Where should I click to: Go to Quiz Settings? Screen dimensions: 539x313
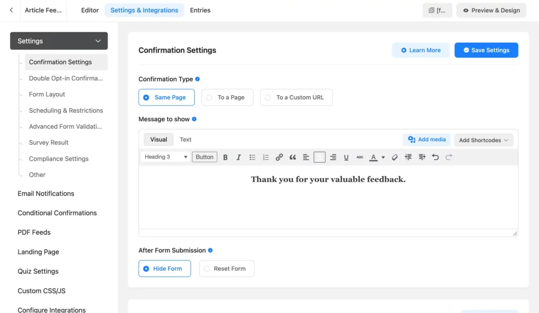tap(38, 271)
